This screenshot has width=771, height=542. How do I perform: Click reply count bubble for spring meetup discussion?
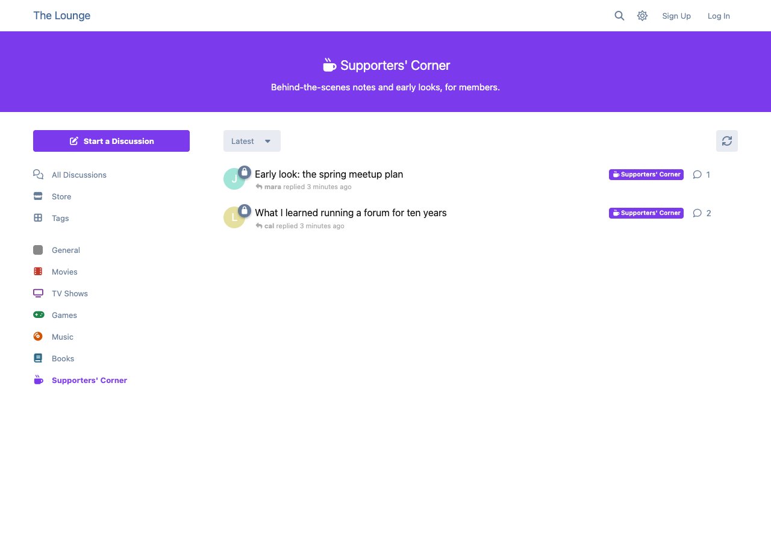702,175
